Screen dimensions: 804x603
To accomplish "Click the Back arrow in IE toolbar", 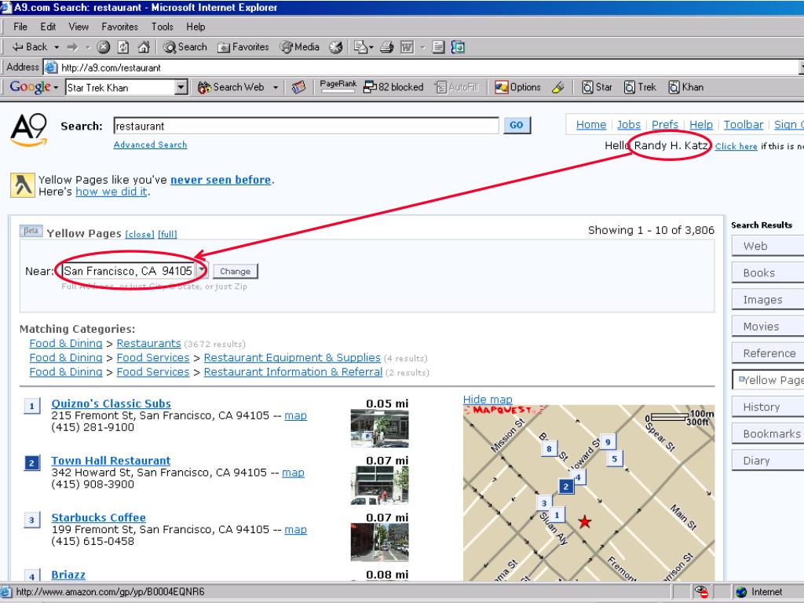I will pyautogui.click(x=29, y=47).
